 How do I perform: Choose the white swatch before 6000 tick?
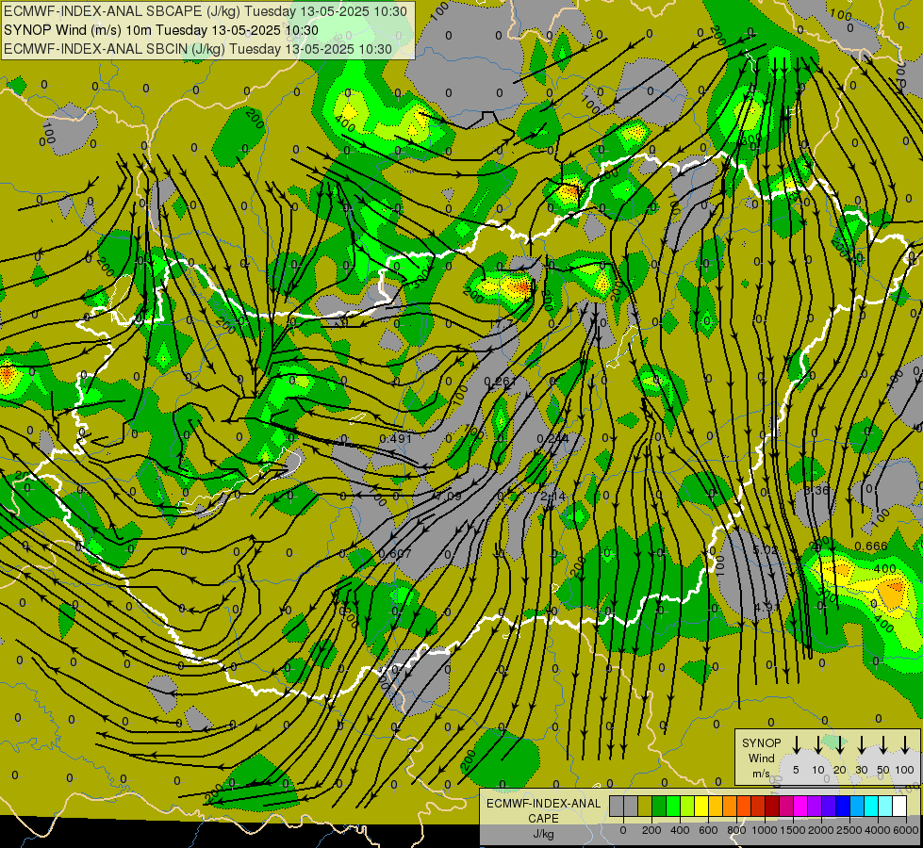tap(898, 806)
